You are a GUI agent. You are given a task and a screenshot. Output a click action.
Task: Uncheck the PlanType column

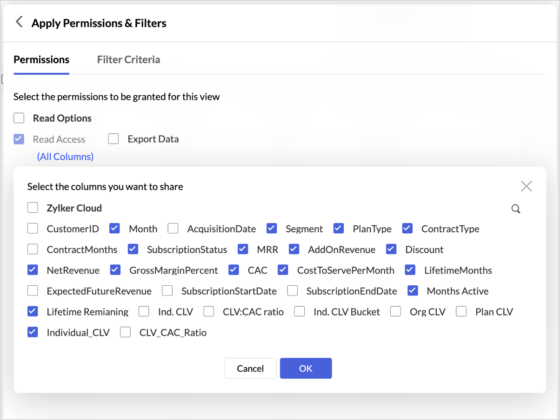(x=339, y=229)
